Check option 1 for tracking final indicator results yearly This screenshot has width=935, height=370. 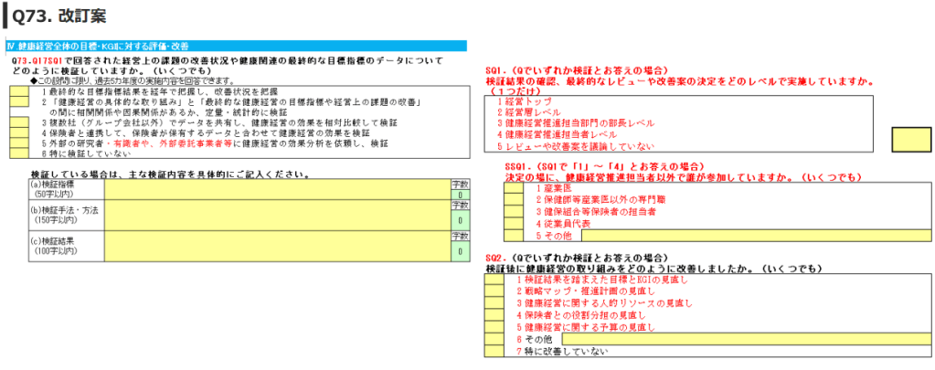[x=18, y=91]
